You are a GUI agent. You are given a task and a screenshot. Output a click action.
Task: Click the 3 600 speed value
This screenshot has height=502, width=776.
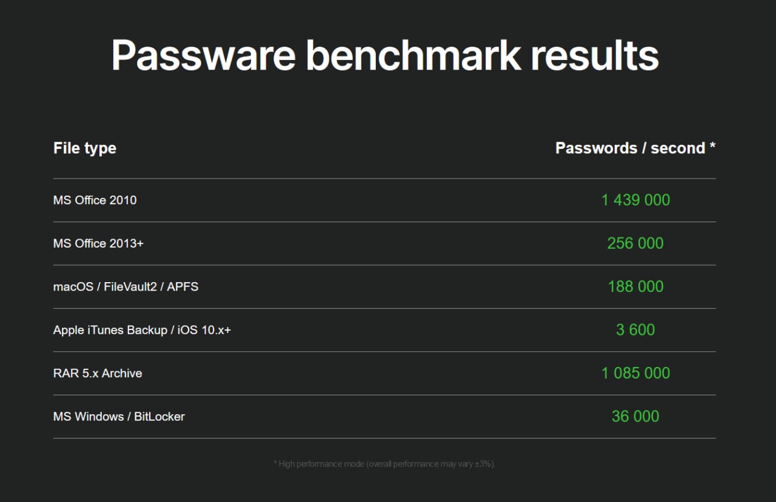point(635,330)
